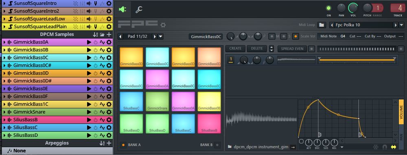The width and height of the screenshot is (407, 155).
Task: Switch to the PAN envelope tab
Action: pos(401,136)
